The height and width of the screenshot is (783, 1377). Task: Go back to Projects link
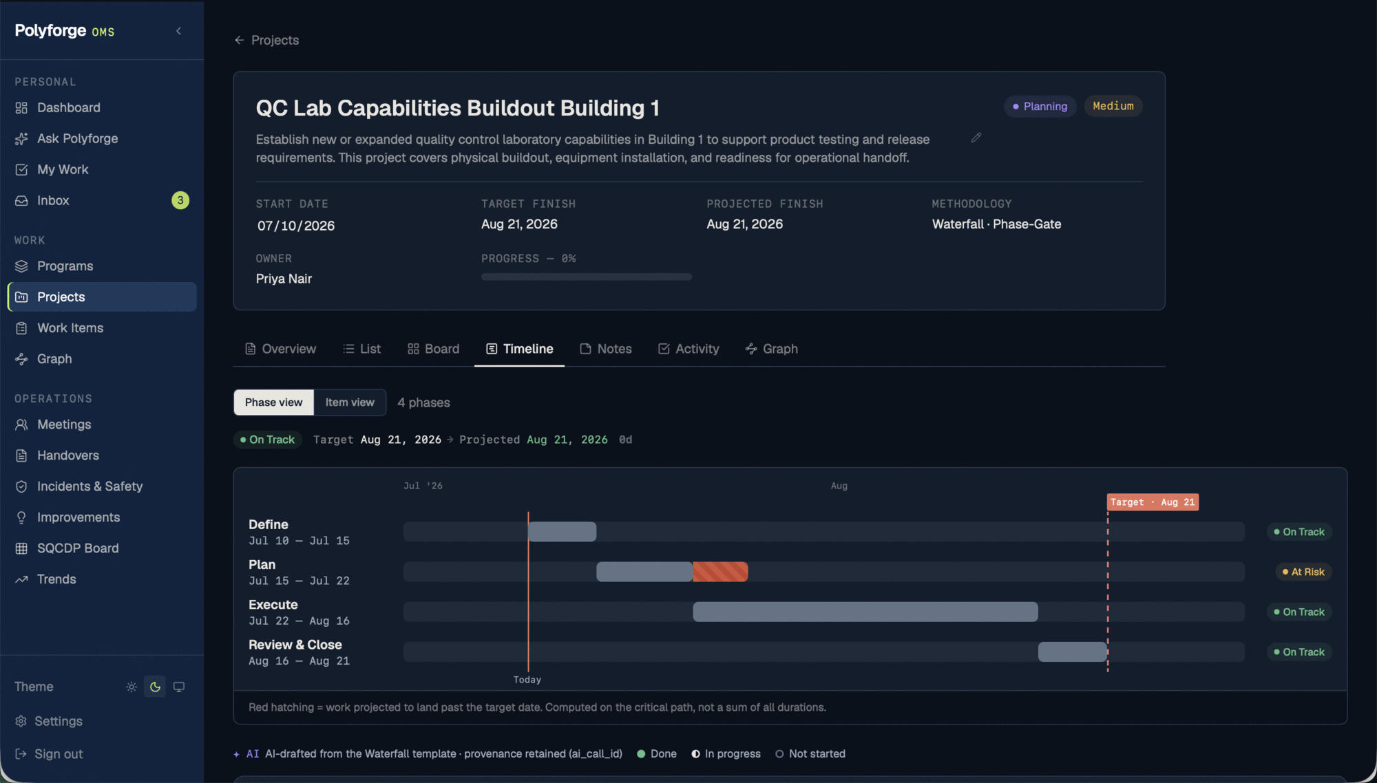(x=266, y=40)
